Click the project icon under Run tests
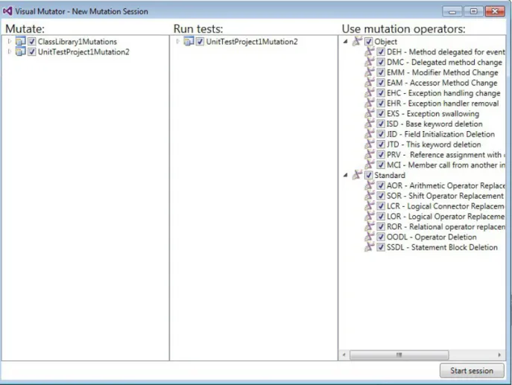512x385 pixels. tap(189, 42)
